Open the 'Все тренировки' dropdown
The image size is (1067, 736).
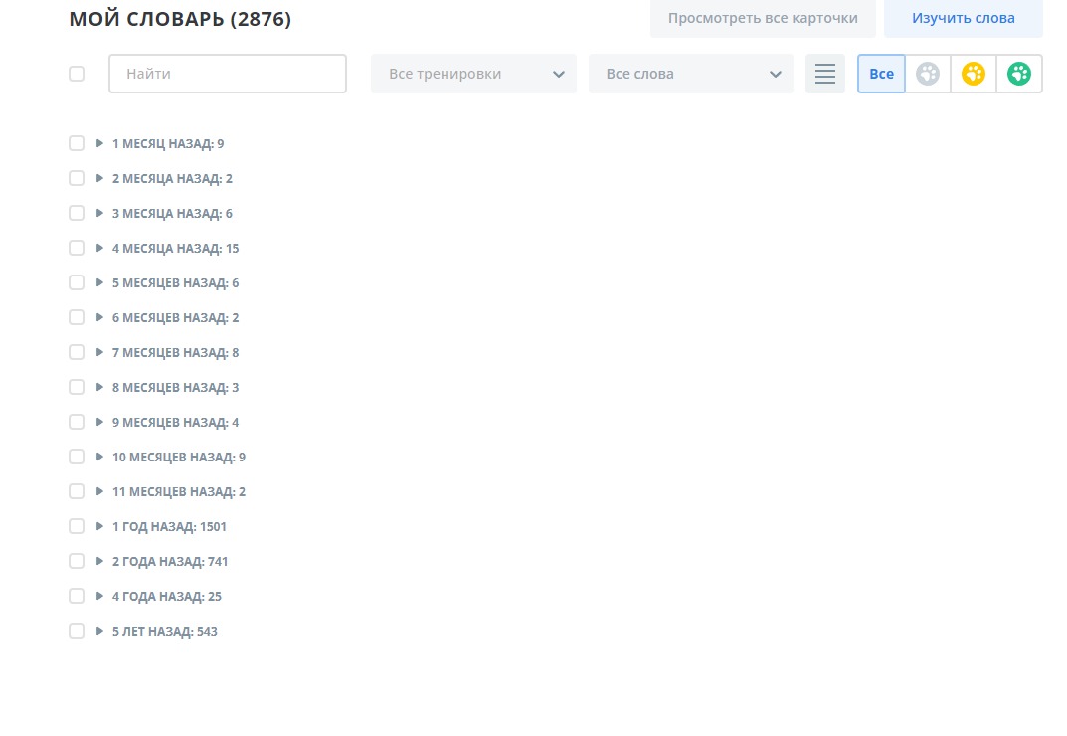pyautogui.click(x=473, y=74)
